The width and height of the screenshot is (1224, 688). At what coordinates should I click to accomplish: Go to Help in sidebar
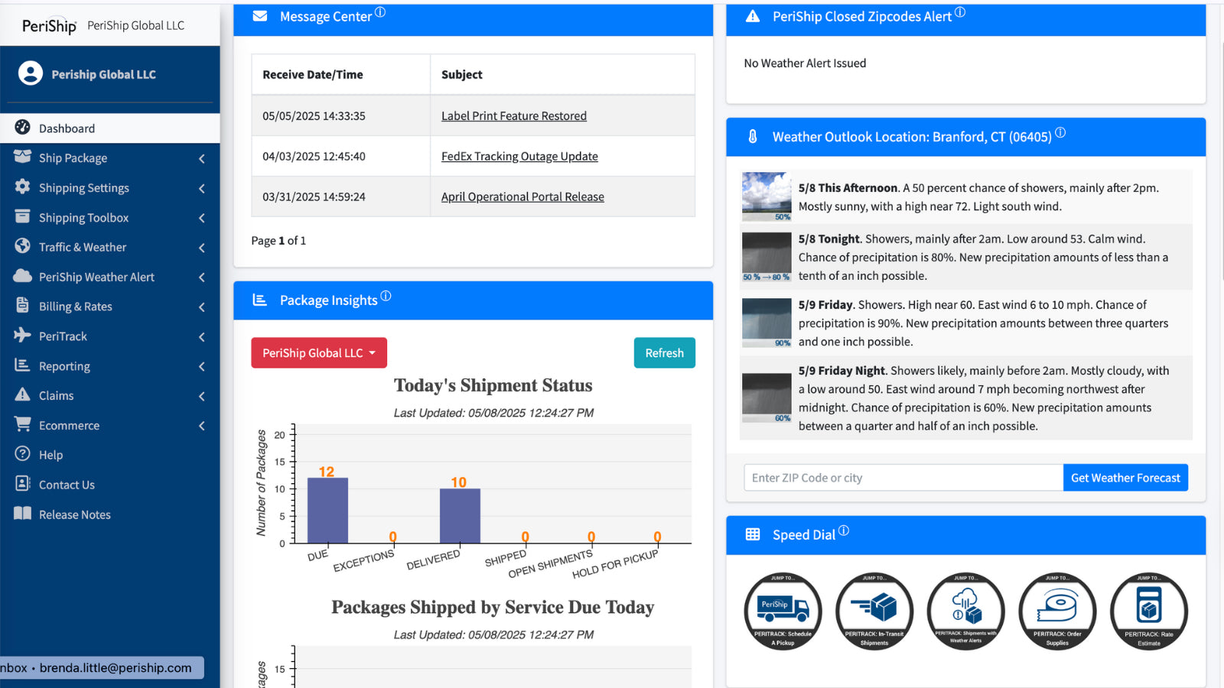pyautogui.click(x=110, y=455)
